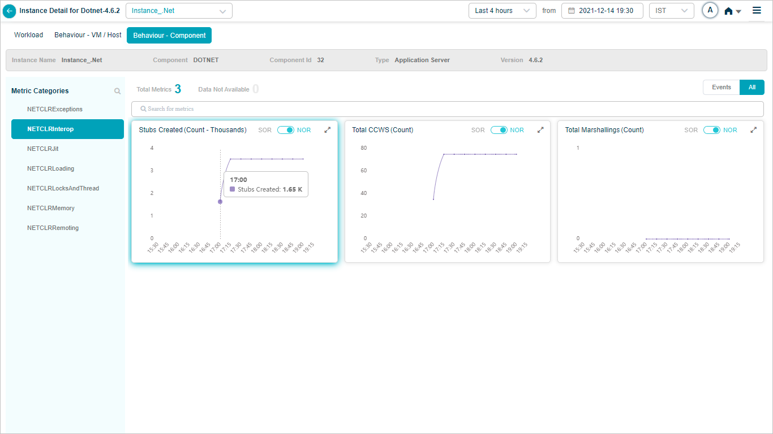Click the Search for metrics field
Screen dimensions: 773x434
click(447, 108)
